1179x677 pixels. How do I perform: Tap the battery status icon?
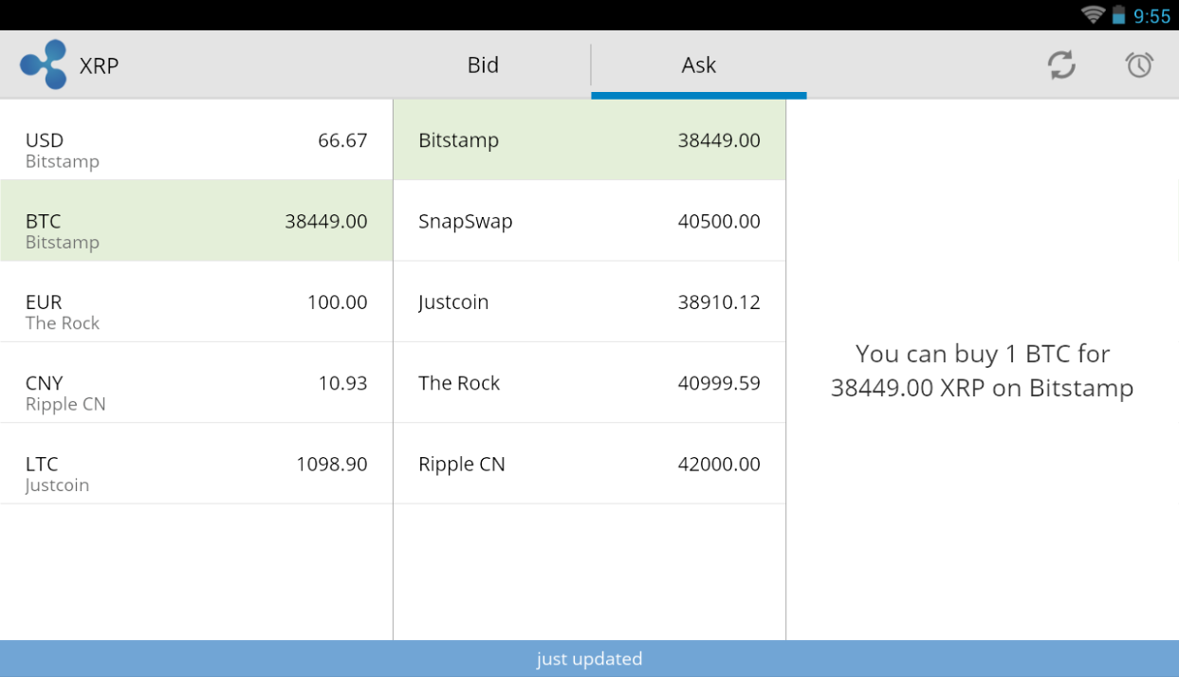pyautogui.click(x=1119, y=15)
